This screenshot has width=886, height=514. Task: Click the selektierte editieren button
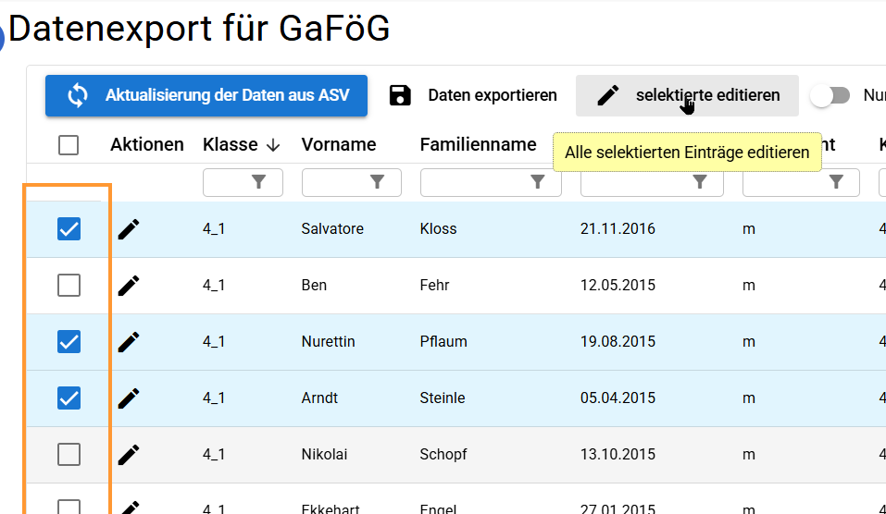click(x=687, y=95)
